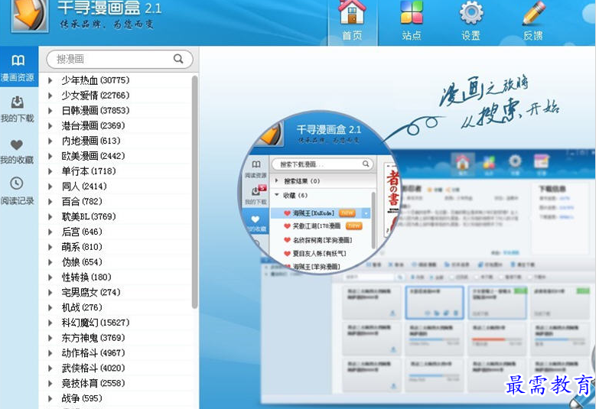Select the 伪娘 (654) row
The height and width of the screenshot is (409, 599).
click(115, 262)
